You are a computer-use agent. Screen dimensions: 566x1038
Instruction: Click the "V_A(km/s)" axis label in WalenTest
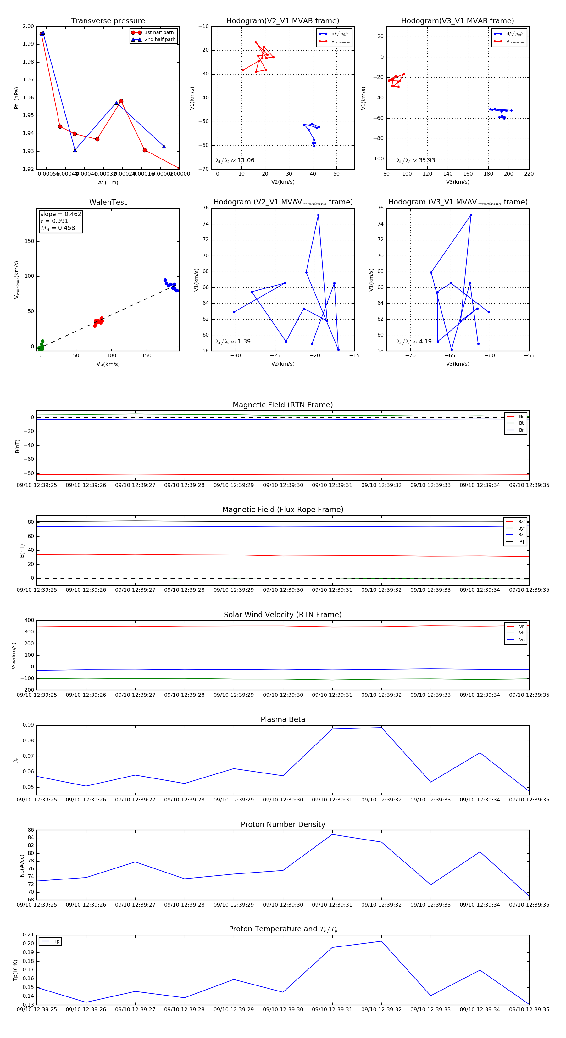coord(108,364)
